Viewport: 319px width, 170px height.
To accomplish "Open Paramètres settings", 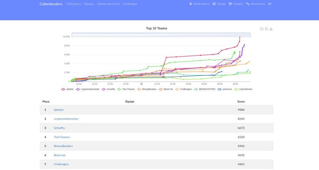I will [x=255, y=4].
